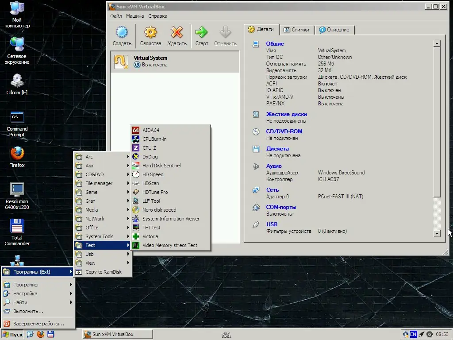Viewport: 453px width, 340px height.
Task: Expand the NetWork folder submenu
Action: (x=95, y=219)
